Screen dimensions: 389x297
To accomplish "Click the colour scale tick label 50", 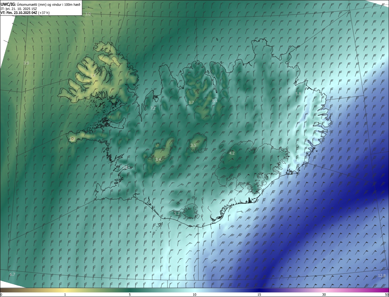I will coord(387,295).
